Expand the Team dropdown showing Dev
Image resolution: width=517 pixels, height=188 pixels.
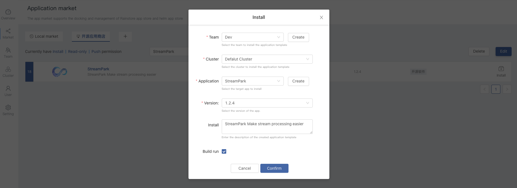pos(252,37)
